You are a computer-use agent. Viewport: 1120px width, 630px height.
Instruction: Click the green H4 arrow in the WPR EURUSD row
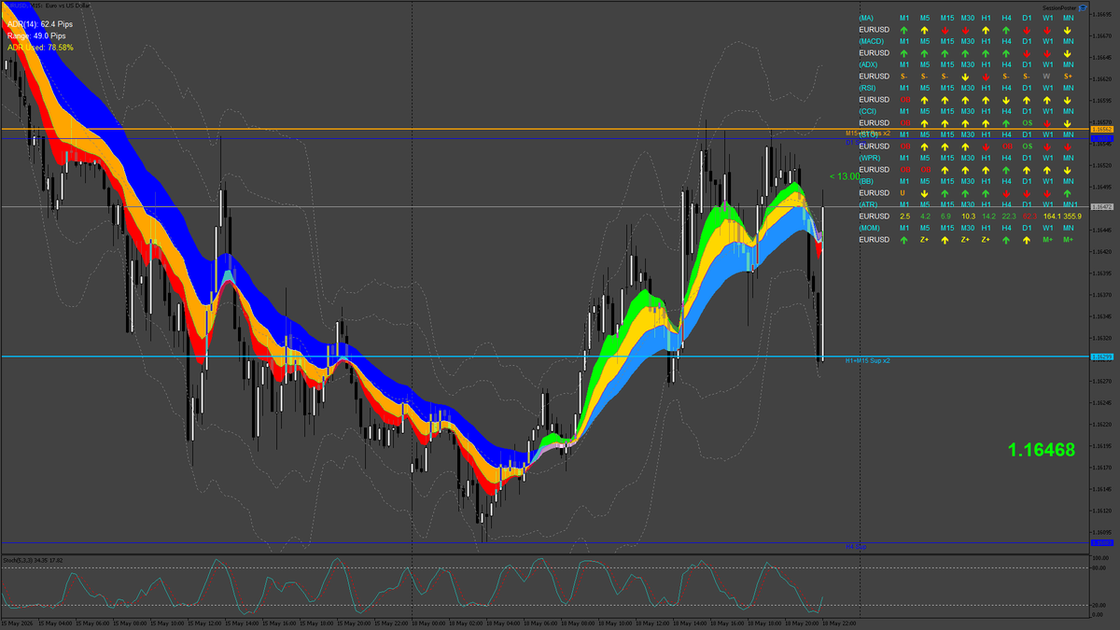click(x=1006, y=170)
